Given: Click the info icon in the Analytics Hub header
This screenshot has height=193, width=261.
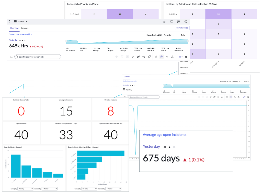Looking at the screenshot, I should 186,22.
